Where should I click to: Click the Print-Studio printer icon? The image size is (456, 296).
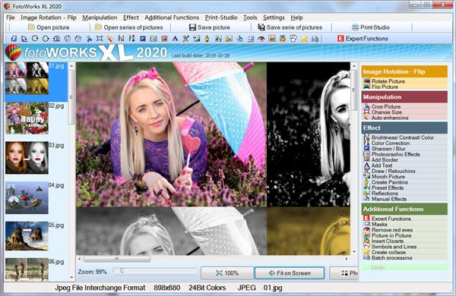355,27
